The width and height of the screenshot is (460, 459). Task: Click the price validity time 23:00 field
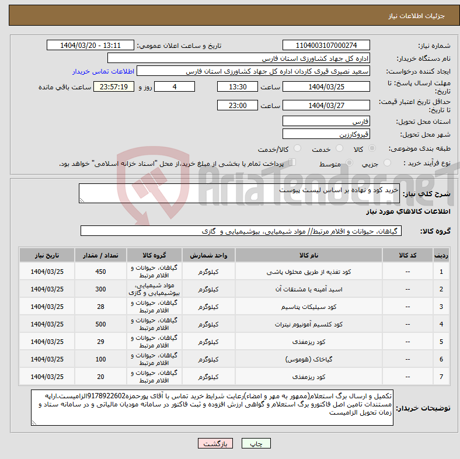click(238, 105)
